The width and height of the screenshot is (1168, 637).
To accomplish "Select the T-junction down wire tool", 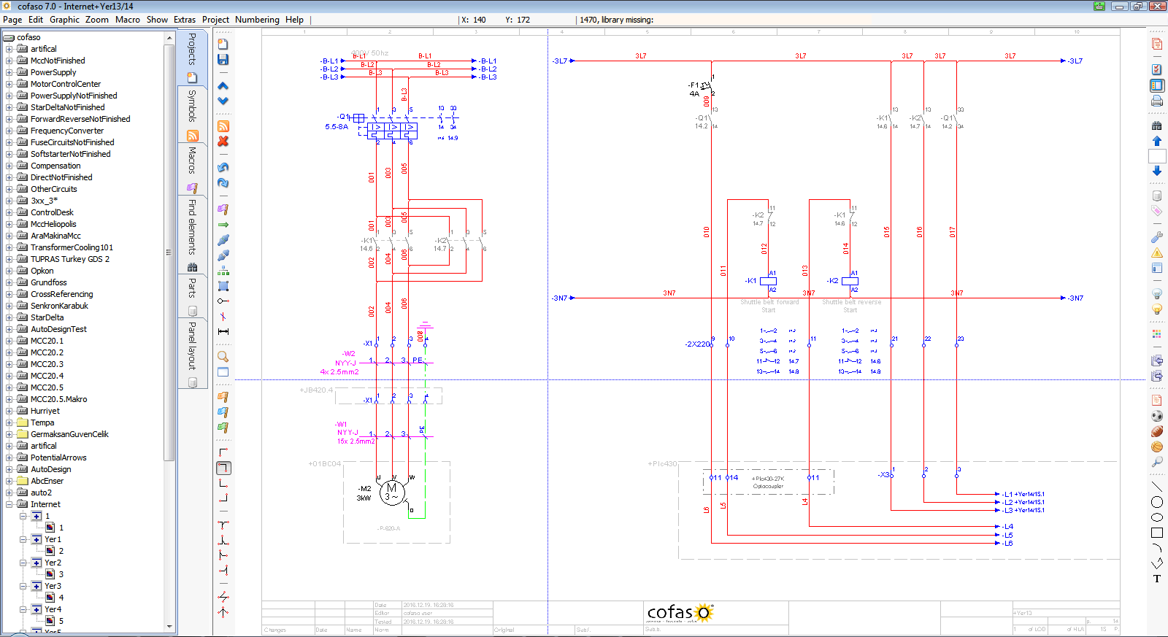I will (223, 525).
